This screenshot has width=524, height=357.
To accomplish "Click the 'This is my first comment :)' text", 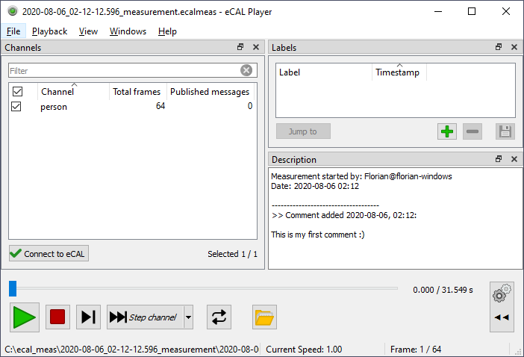I will click(317, 235).
